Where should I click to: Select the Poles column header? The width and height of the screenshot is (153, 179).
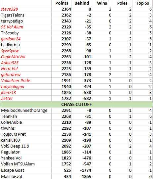coord(122,3)
